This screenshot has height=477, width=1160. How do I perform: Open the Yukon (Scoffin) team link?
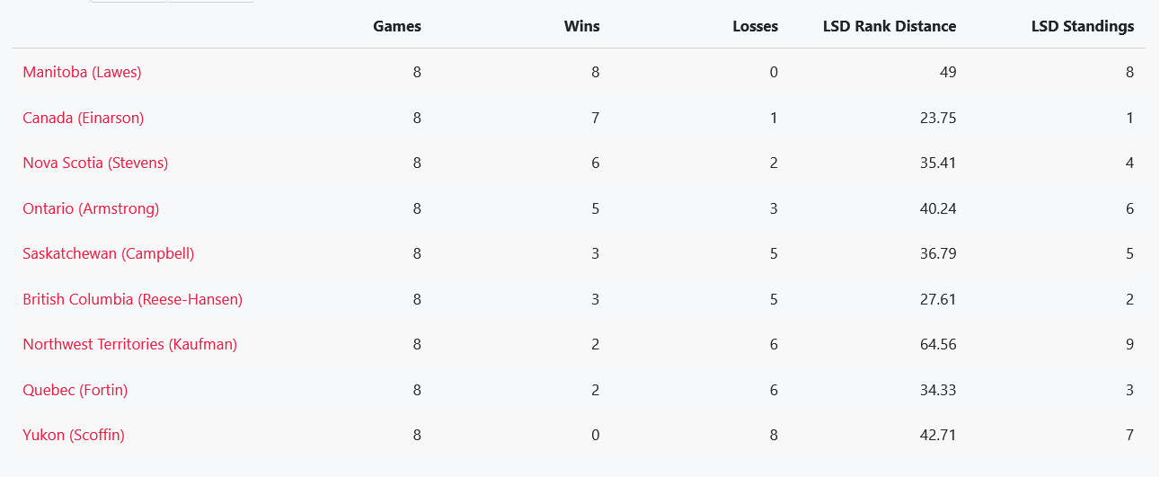point(73,435)
